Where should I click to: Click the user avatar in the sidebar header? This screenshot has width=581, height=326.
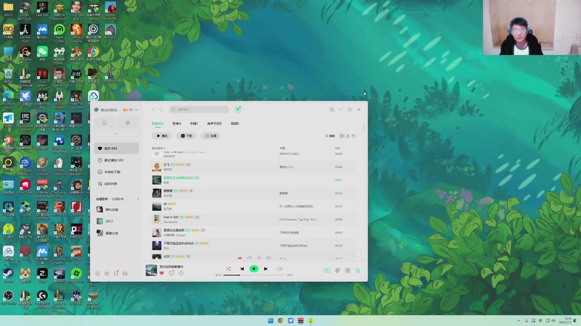(97, 110)
